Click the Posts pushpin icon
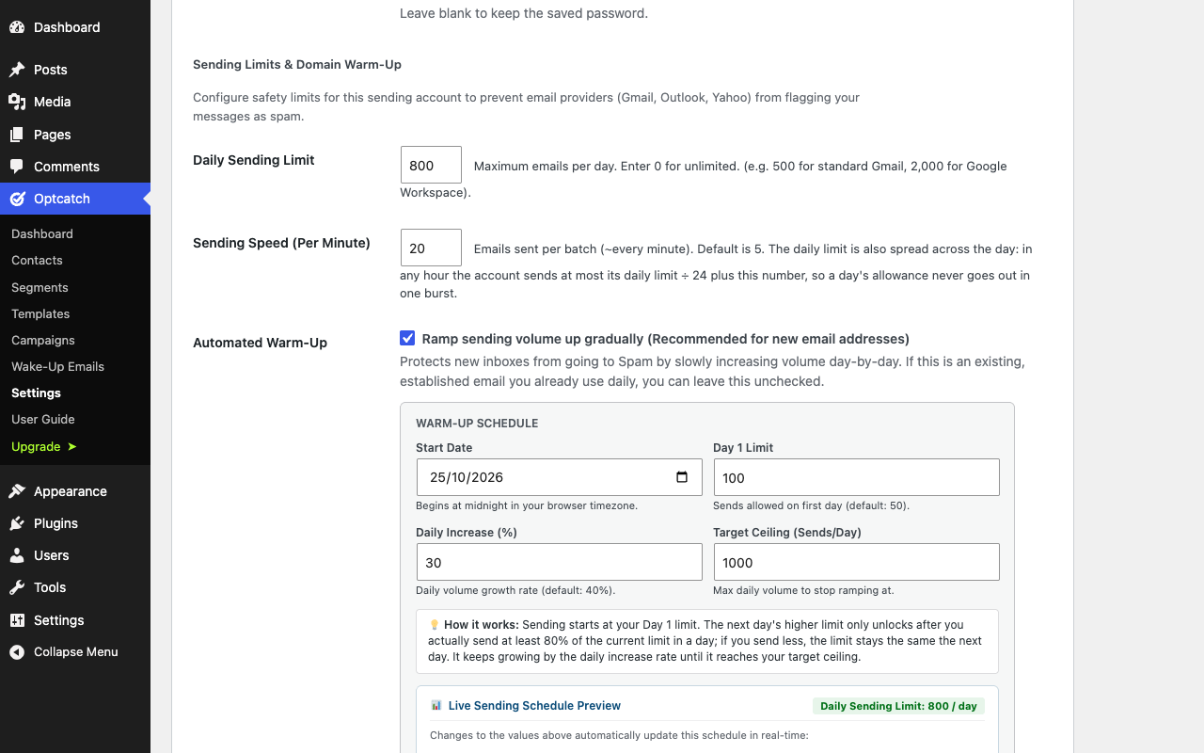 17,70
